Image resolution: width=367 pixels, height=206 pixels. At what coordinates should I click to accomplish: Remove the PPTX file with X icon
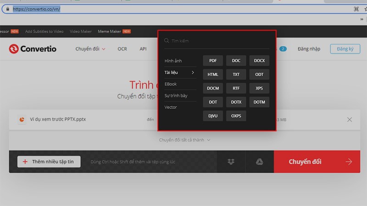[x=350, y=119]
